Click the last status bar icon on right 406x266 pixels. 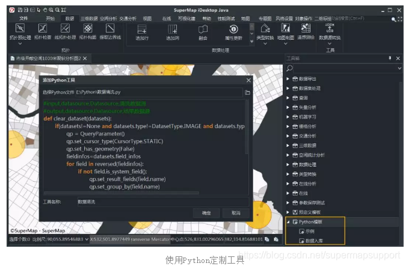(276, 240)
